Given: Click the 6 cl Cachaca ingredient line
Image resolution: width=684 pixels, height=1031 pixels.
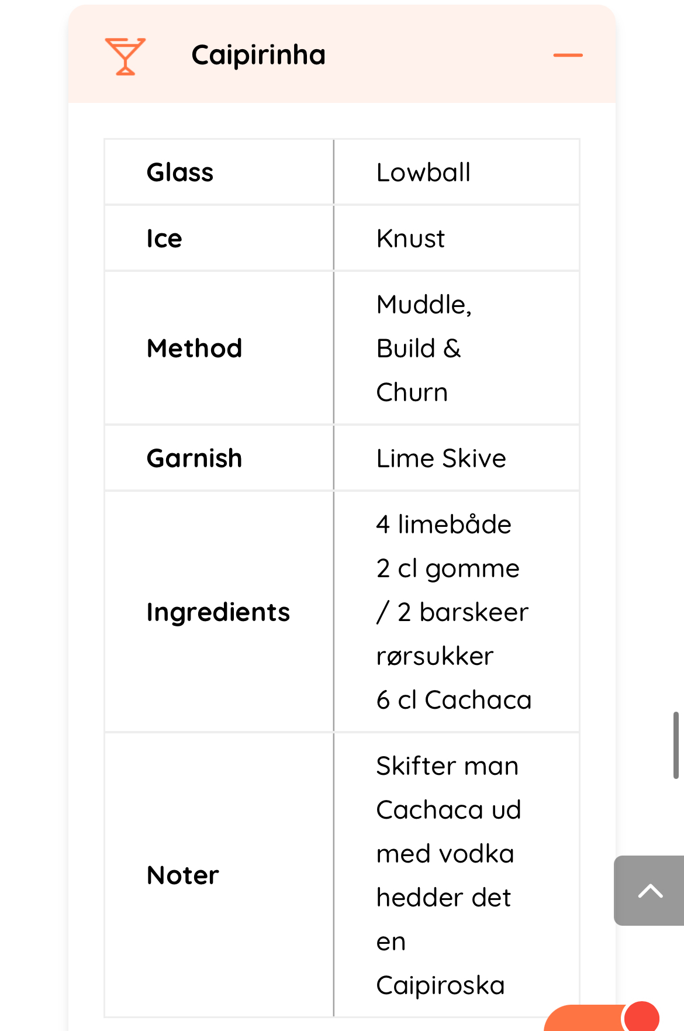Looking at the screenshot, I should (454, 700).
